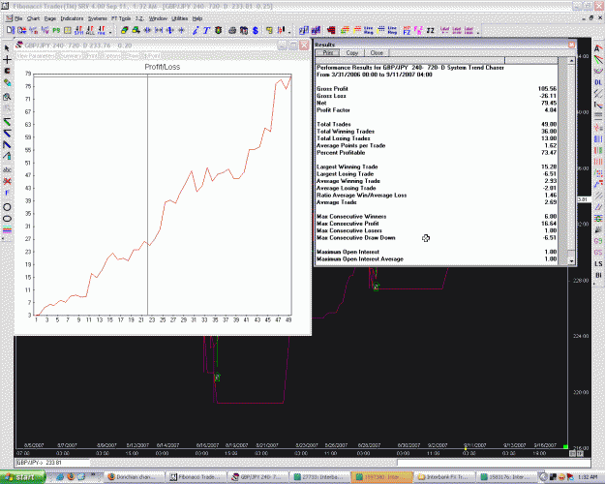The image size is (605, 484).
Task: Click the scroll-down arrow in Results window
Action: (571, 261)
